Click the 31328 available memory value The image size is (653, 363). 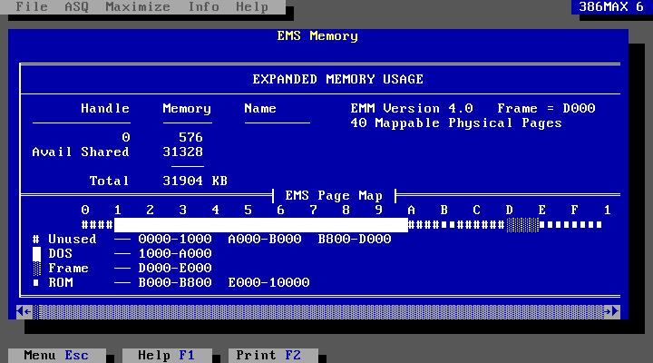click(x=183, y=152)
